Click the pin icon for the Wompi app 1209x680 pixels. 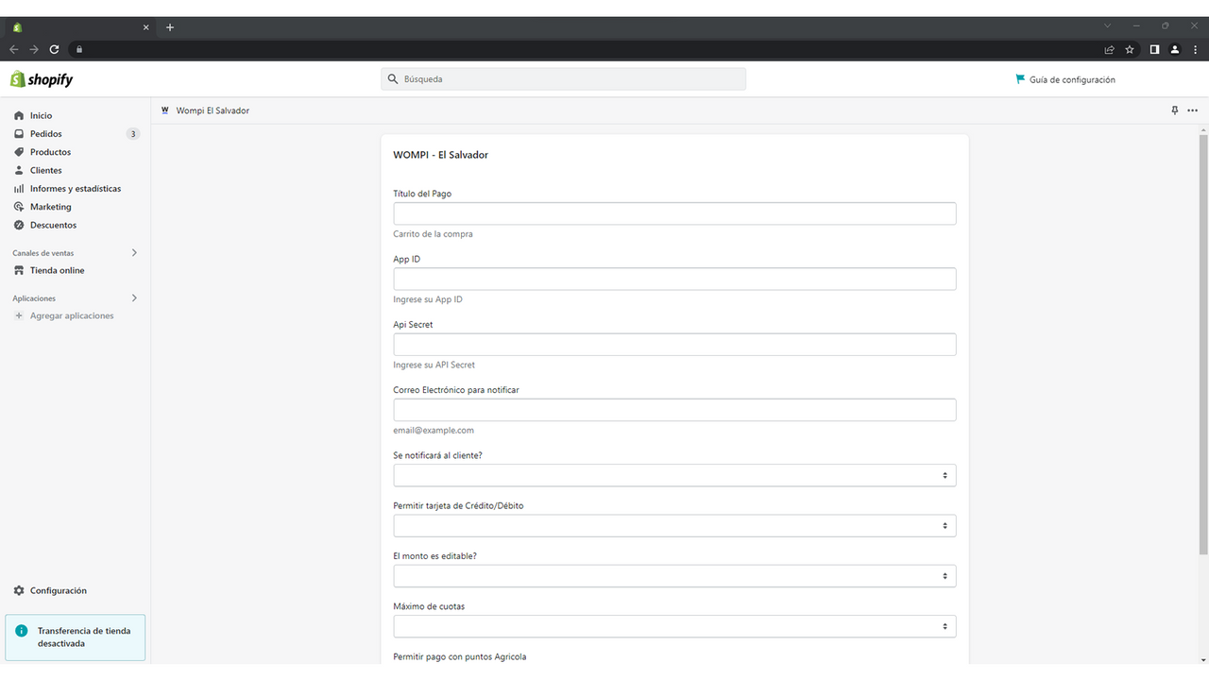coord(1175,110)
